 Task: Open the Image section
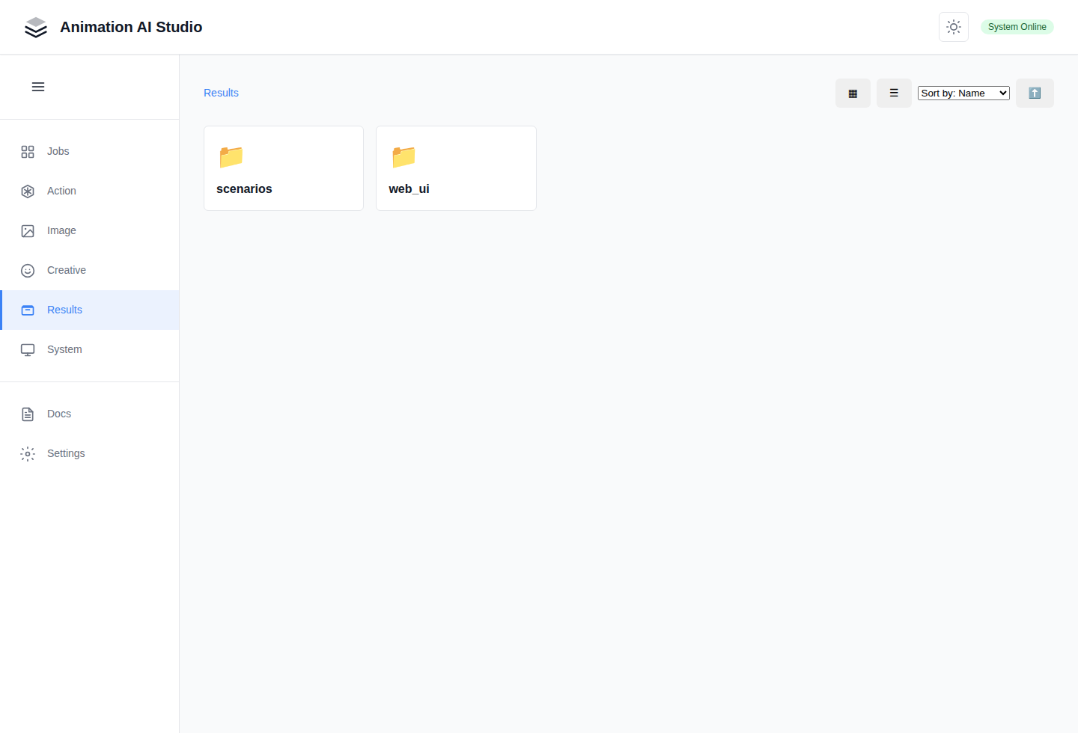(x=61, y=230)
